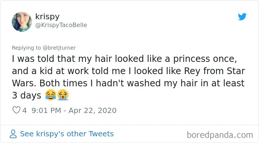The image size is (259, 143).
Task: Click the like count number 4
Action: coord(24,110)
